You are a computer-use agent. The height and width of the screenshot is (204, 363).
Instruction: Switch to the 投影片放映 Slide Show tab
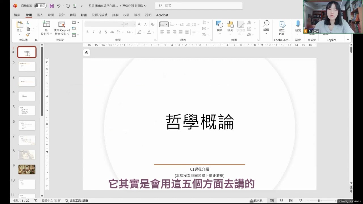(100, 15)
